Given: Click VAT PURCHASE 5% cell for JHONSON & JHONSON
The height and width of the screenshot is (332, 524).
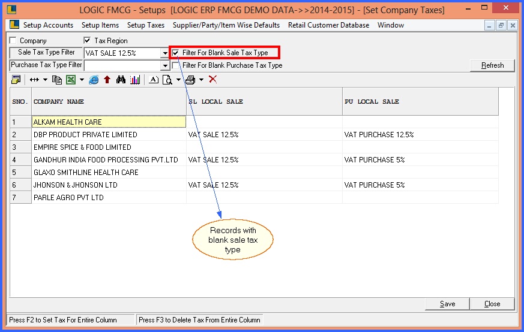Looking at the screenshot, I should (x=420, y=185).
